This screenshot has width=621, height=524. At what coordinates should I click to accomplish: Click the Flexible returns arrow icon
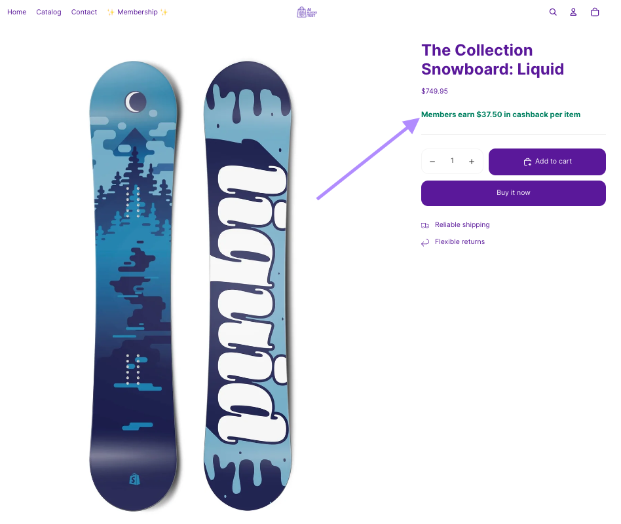click(x=425, y=242)
